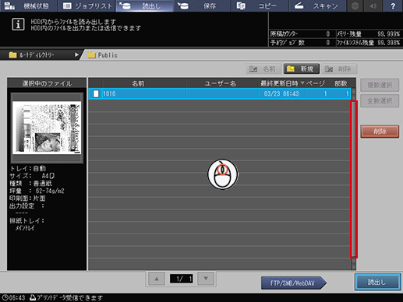Expand the arrow next to root directory
403x302 pixels.
click(x=76, y=55)
